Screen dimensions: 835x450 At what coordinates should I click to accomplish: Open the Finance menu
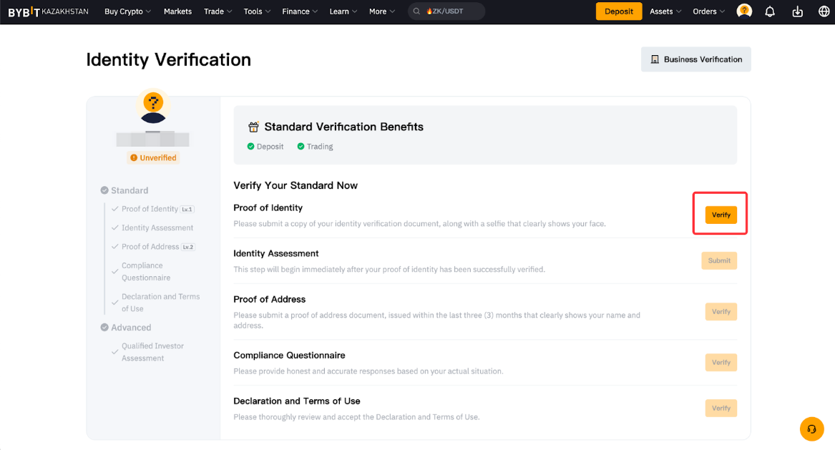(x=300, y=11)
